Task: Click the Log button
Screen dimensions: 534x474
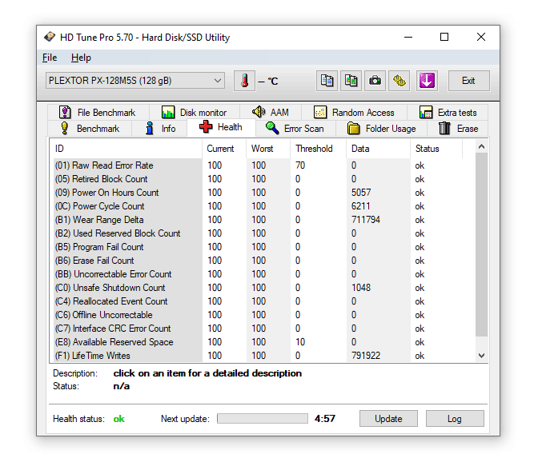Action: [455, 419]
